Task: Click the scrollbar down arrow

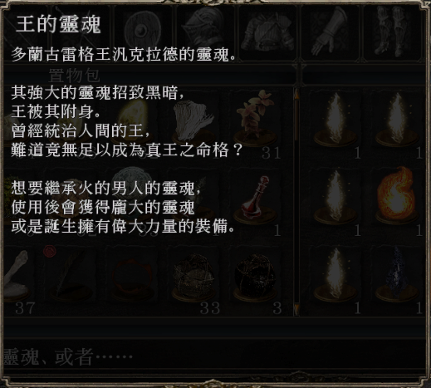Action: pyautogui.click(x=296, y=309)
